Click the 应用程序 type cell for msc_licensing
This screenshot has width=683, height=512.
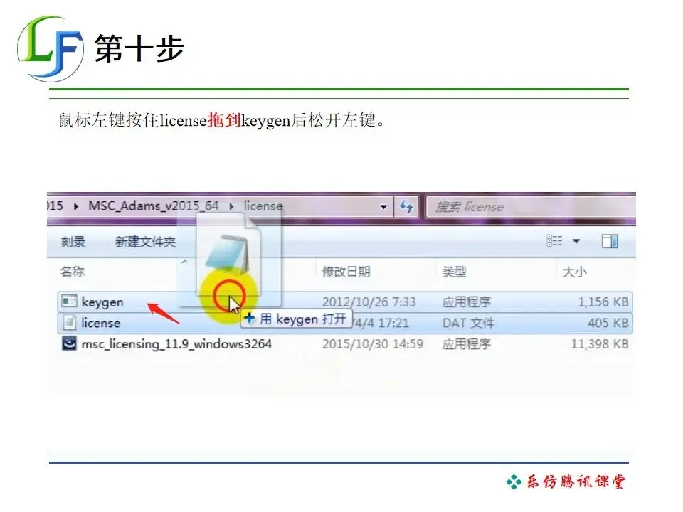(466, 344)
